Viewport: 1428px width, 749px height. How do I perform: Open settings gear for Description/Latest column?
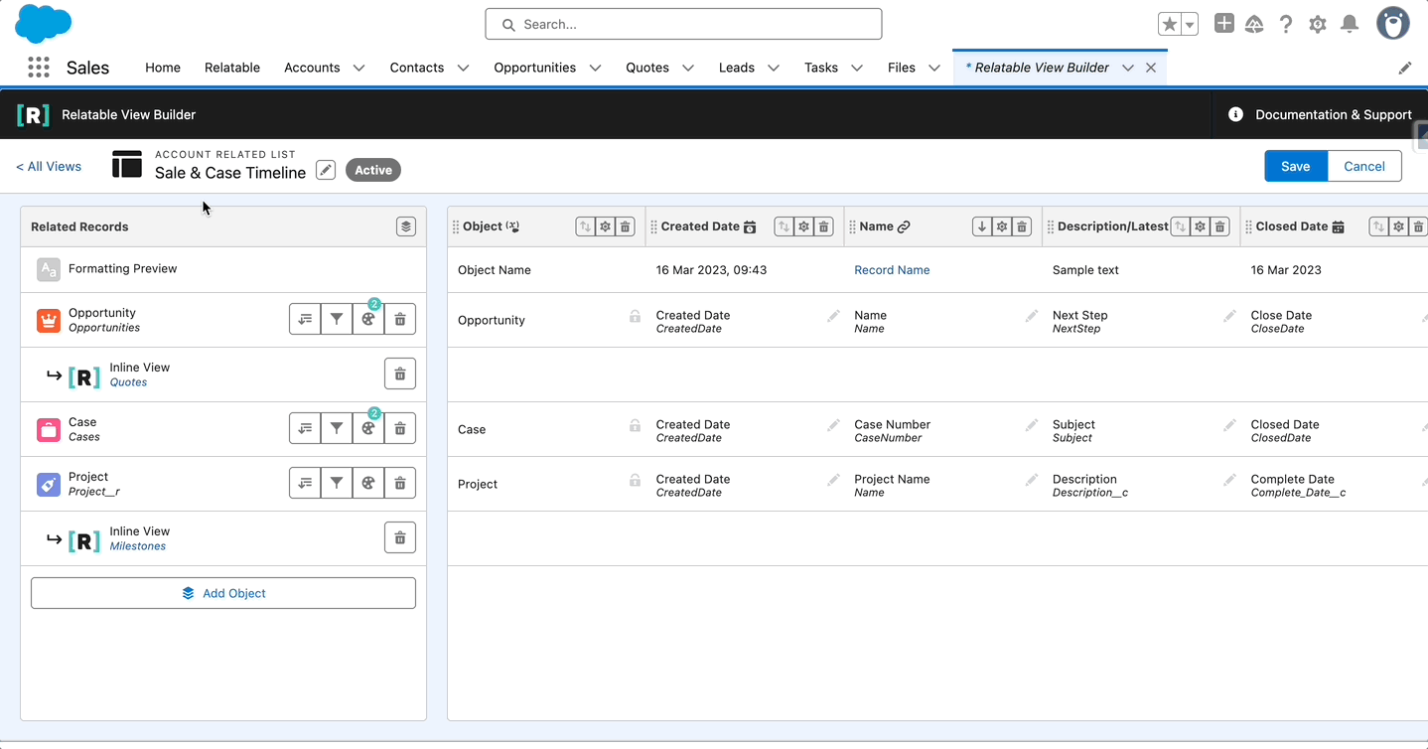1201,226
